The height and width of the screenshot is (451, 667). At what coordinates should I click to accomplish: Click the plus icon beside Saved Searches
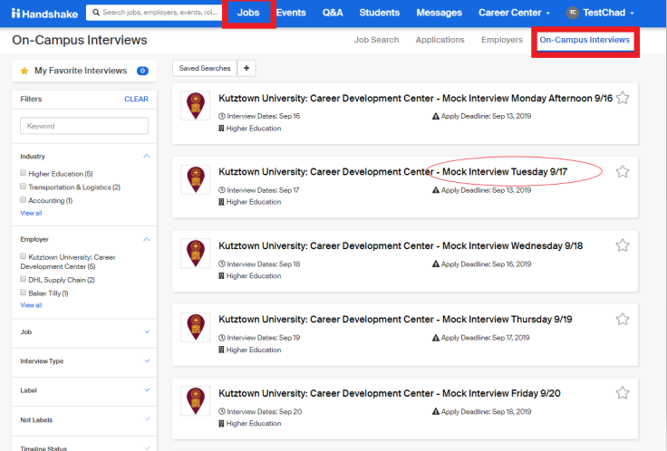click(x=247, y=68)
